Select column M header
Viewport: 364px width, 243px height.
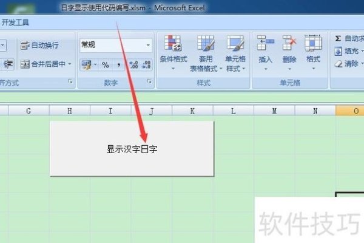(274, 111)
